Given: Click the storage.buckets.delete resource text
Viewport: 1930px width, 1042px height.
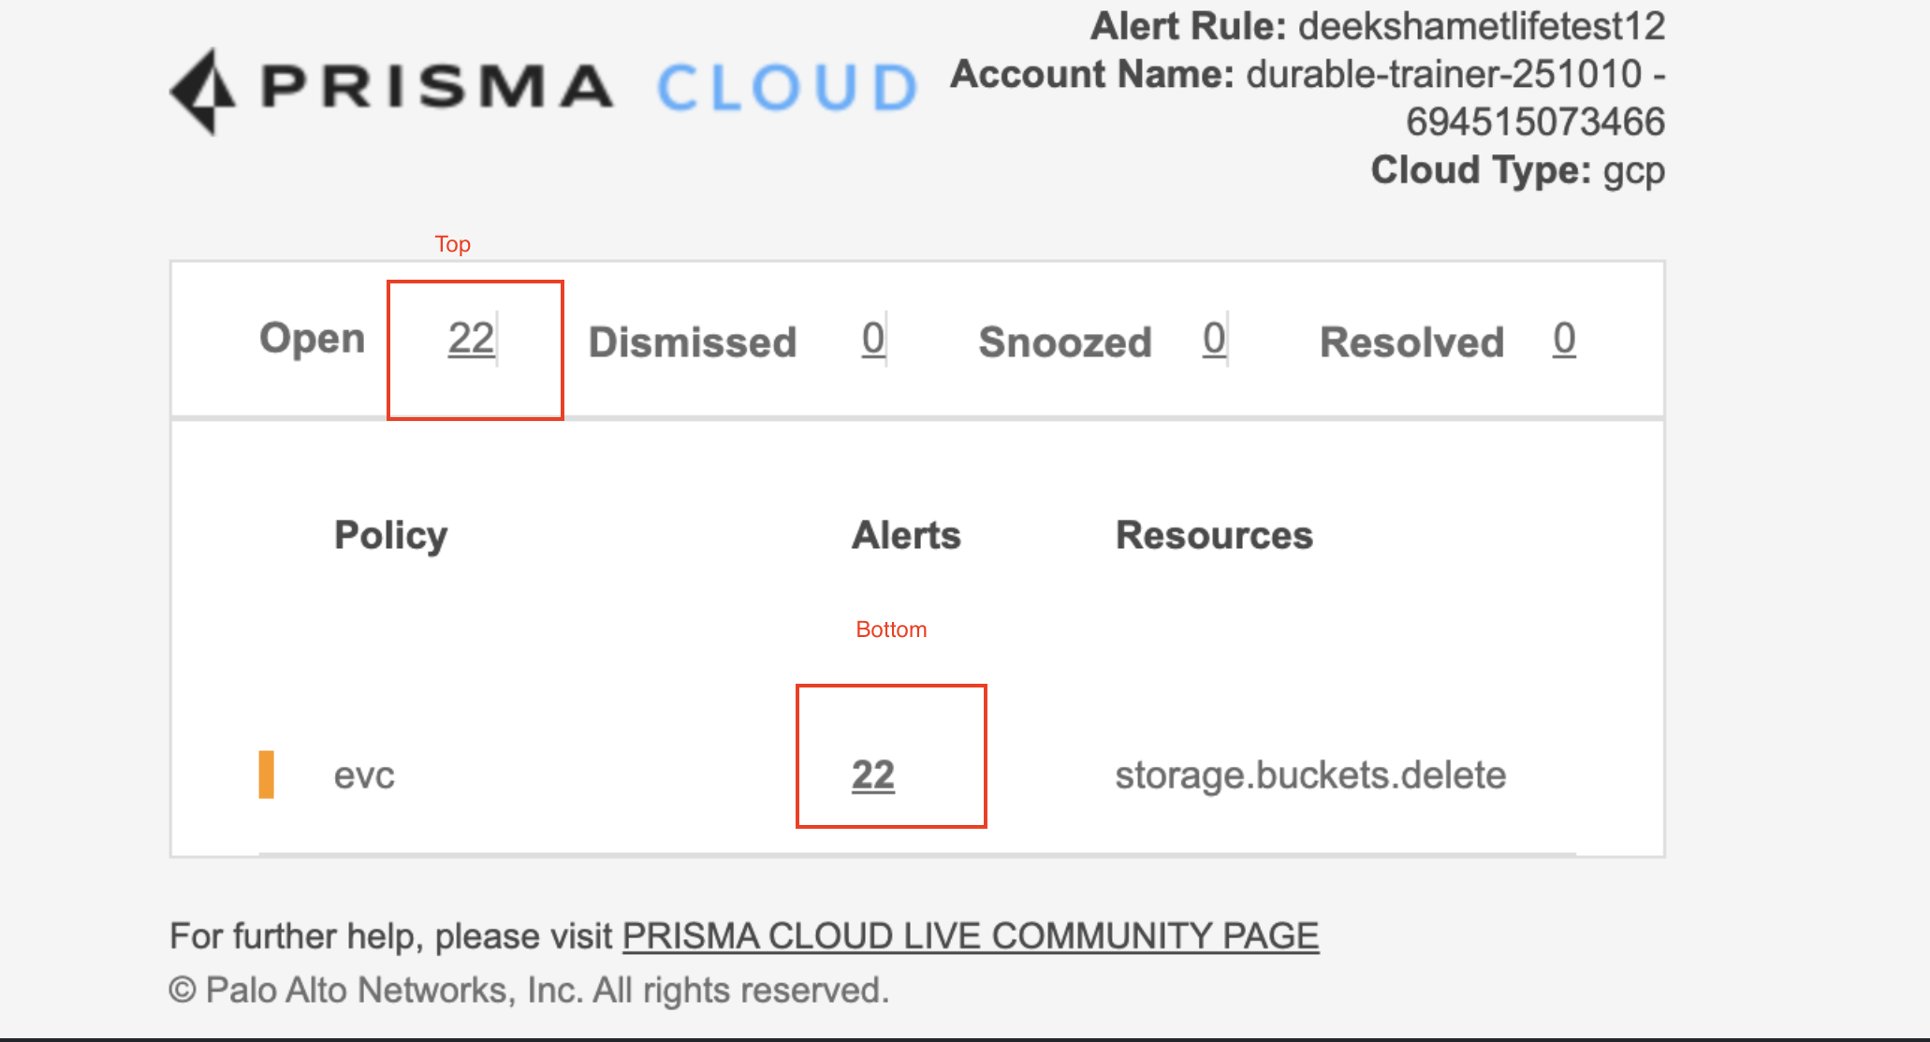Looking at the screenshot, I should point(1310,774).
